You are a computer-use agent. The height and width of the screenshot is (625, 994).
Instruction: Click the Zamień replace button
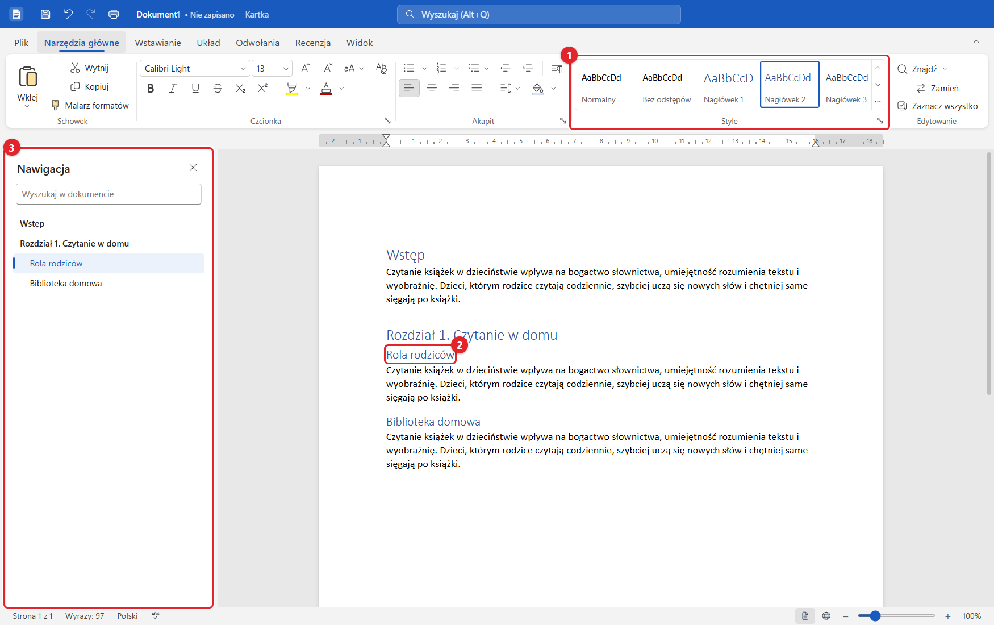[938, 88]
